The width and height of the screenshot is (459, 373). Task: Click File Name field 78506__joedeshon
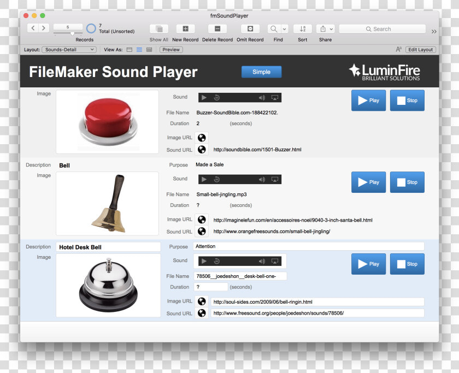(240, 276)
